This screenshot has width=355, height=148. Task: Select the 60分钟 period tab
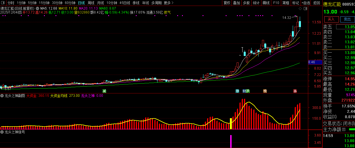click(70, 3)
